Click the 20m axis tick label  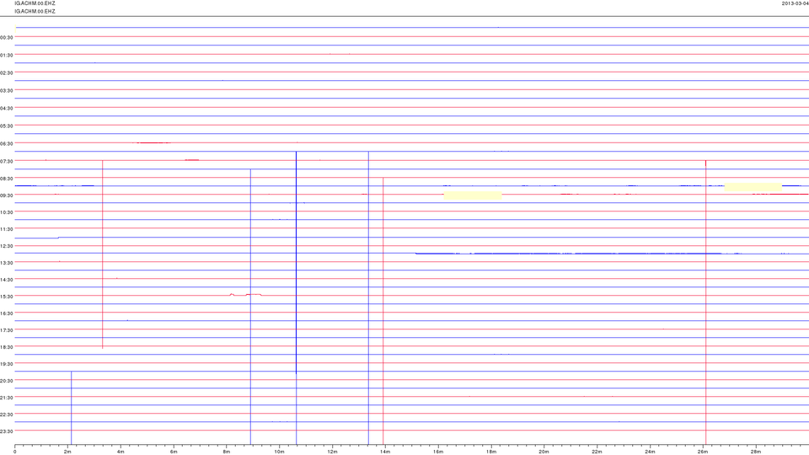point(544,452)
